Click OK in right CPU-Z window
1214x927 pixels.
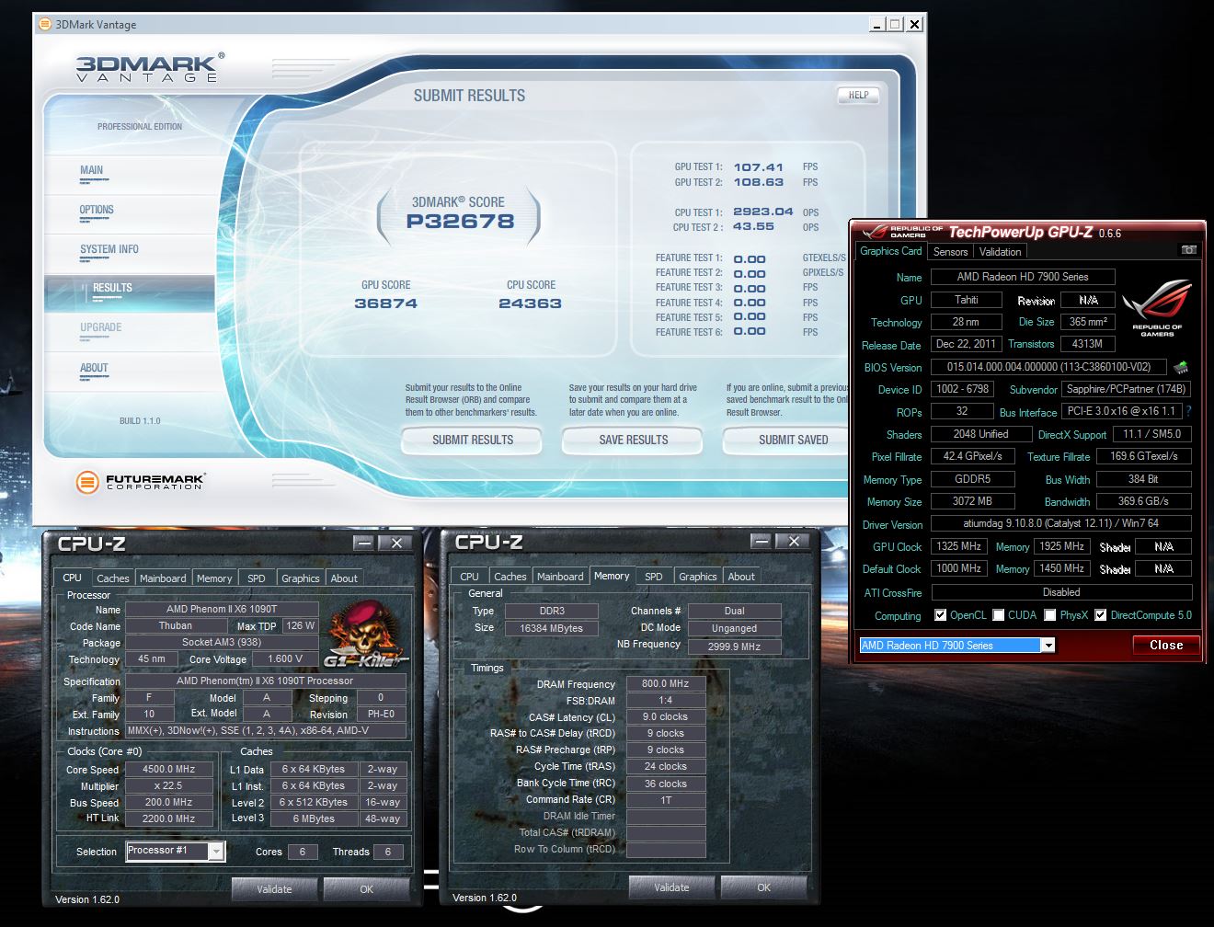point(763,887)
